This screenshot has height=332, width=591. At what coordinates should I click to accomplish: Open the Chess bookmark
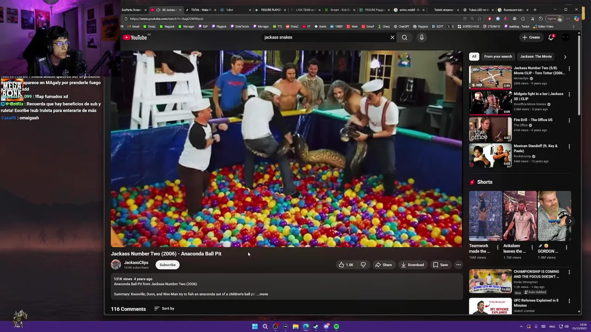point(384,27)
